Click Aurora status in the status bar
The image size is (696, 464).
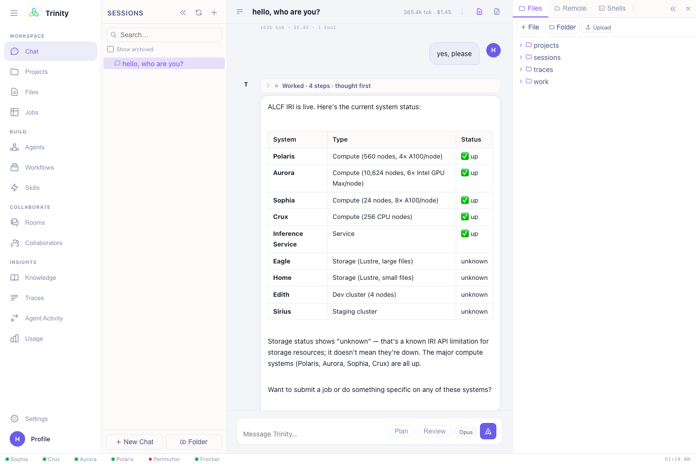(85, 459)
